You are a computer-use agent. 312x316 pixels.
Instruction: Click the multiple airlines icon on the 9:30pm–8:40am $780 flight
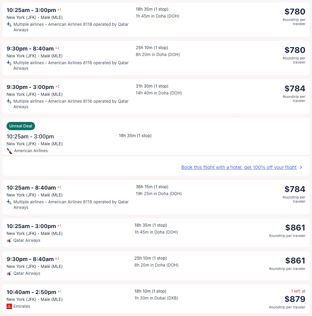pos(9,63)
